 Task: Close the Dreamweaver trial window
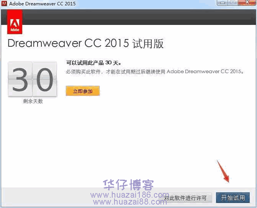pos(247,2)
